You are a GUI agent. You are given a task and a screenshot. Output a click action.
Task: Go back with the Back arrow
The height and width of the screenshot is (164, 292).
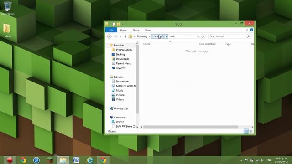[109, 36]
